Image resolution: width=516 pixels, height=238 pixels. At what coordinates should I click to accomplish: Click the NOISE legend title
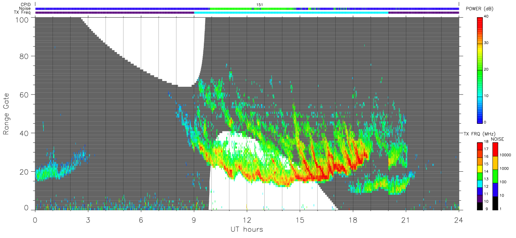pyautogui.click(x=497, y=139)
